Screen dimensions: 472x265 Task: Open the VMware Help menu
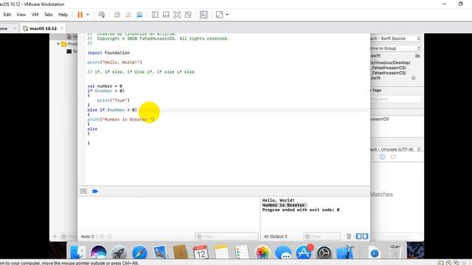(63, 15)
